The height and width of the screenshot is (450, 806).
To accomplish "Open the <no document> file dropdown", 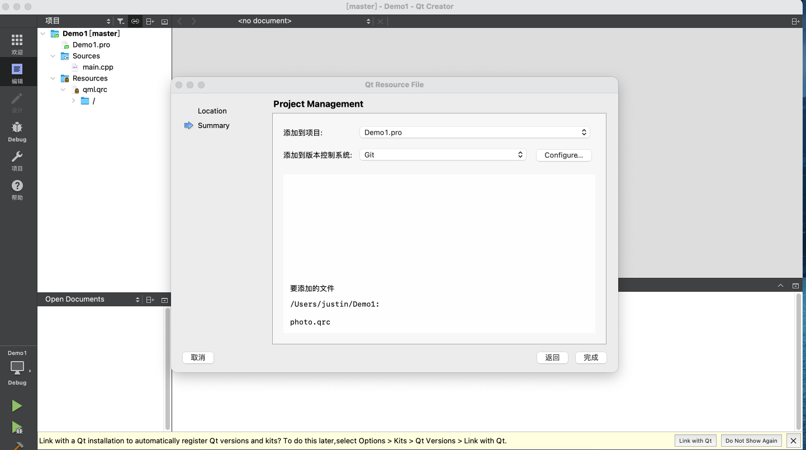I will [302, 21].
